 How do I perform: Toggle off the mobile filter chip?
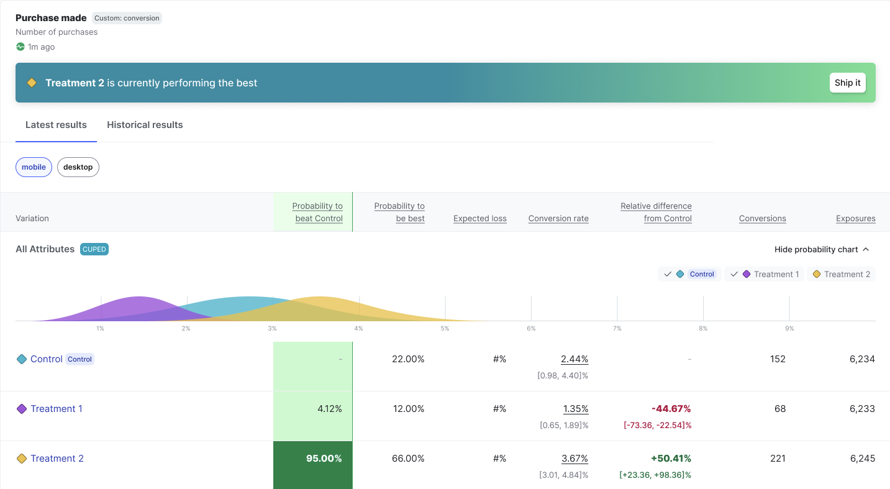click(x=33, y=167)
